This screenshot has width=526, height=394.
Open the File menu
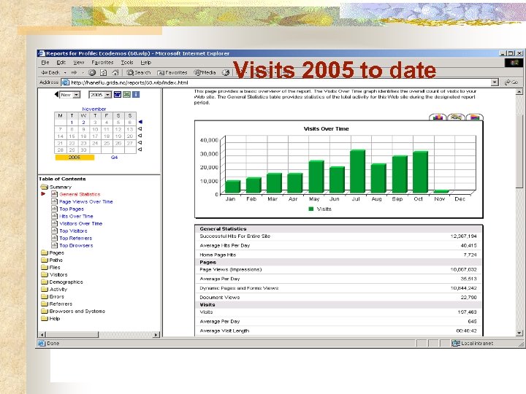click(x=45, y=63)
